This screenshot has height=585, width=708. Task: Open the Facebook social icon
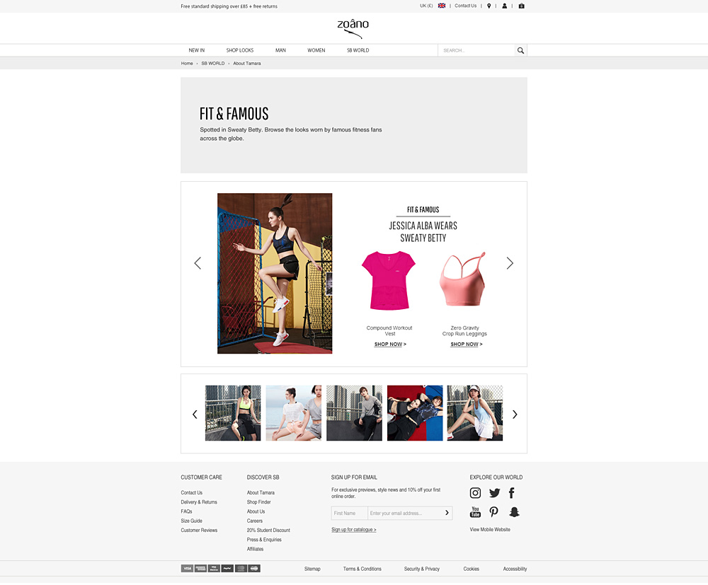(512, 493)
